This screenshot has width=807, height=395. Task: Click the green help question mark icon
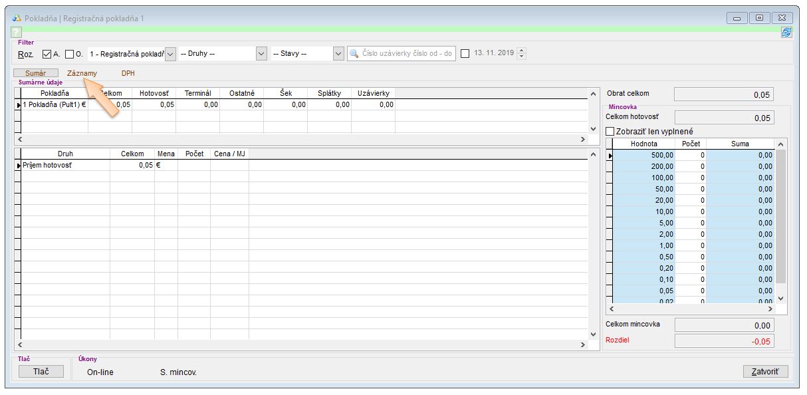click(x=17, y=32)
